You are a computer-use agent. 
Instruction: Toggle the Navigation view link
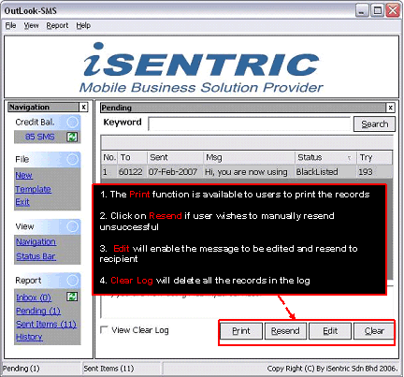point(36,241)
